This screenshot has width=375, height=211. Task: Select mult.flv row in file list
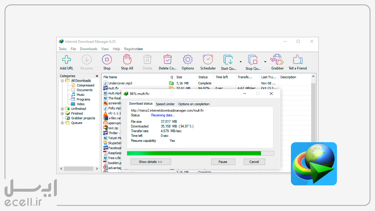pos(113,88)
